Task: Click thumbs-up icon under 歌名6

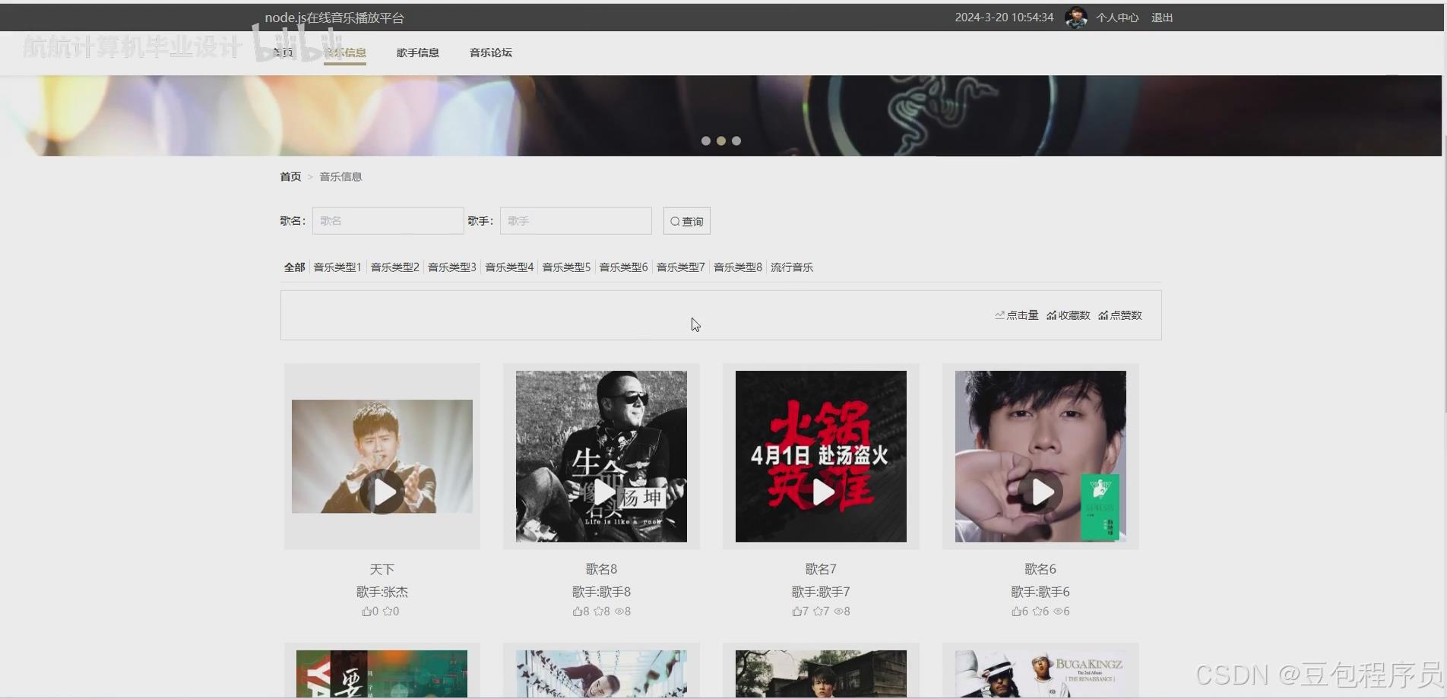Action: pyautogui.click(x=1016, y=611)
